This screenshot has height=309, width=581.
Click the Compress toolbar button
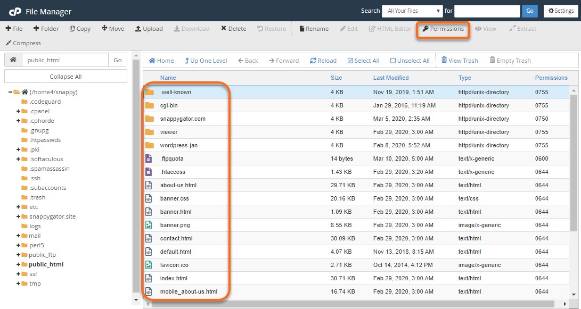pyautogui.click(x=23, y=43)
